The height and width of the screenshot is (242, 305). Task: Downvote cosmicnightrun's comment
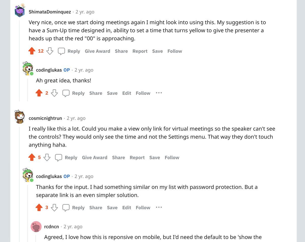coord(47,158)
